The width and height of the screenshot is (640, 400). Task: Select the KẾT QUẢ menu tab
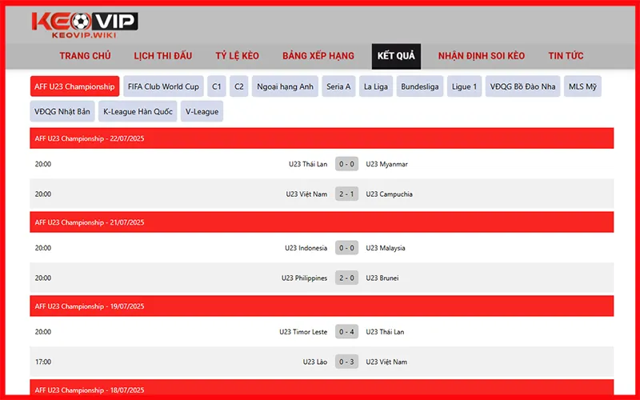tap(396, 56)
